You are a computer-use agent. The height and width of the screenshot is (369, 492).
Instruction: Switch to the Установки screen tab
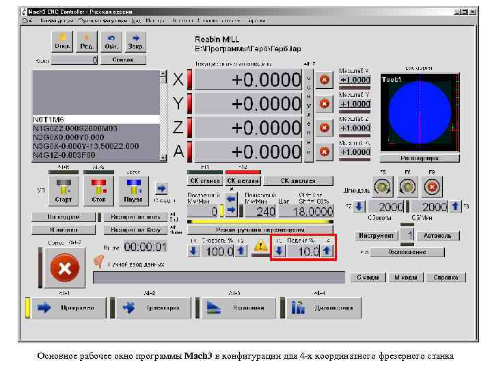tap(238, 307)
